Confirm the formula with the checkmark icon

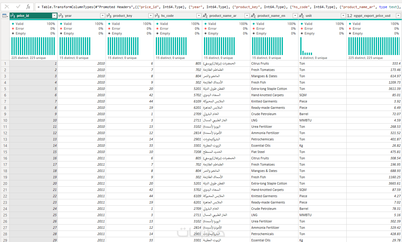18,7
